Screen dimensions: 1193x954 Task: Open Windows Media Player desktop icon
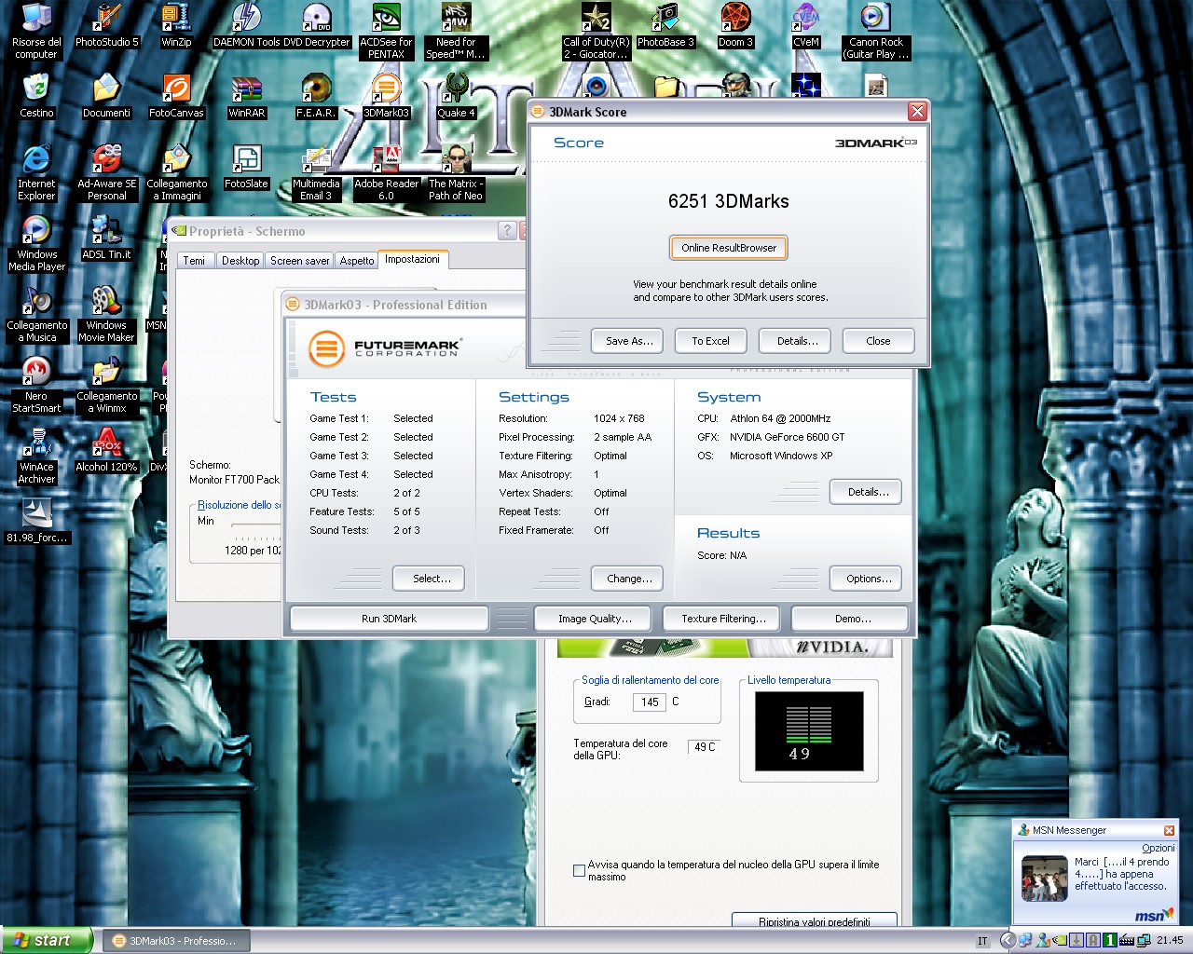tap(36, 244)
